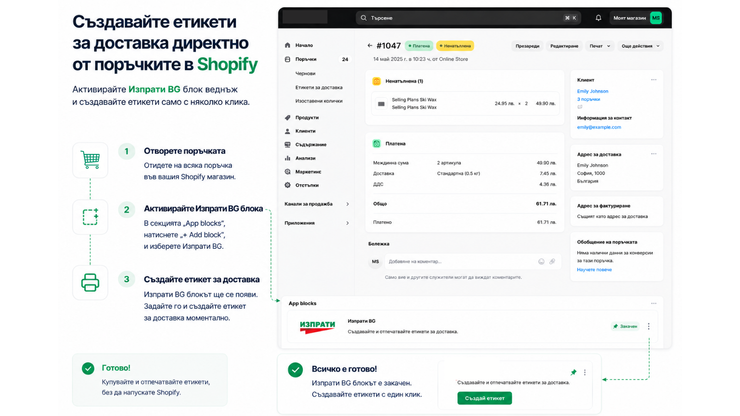Toggle the Закачен pin badge

pos(625,326)
